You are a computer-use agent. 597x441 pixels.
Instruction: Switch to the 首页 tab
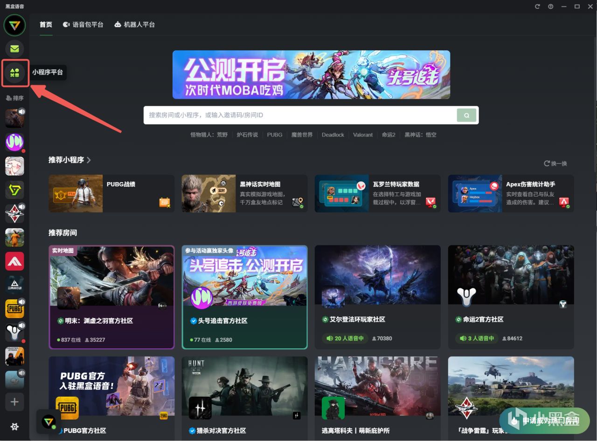[46, 25]
